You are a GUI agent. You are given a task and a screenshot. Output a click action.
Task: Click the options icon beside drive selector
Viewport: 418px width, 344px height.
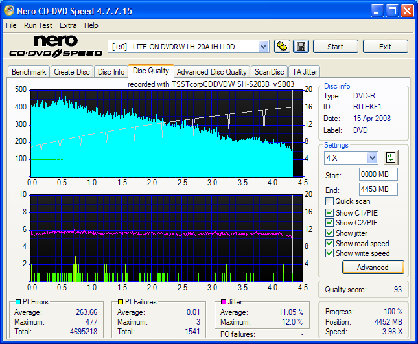point(282,47)
